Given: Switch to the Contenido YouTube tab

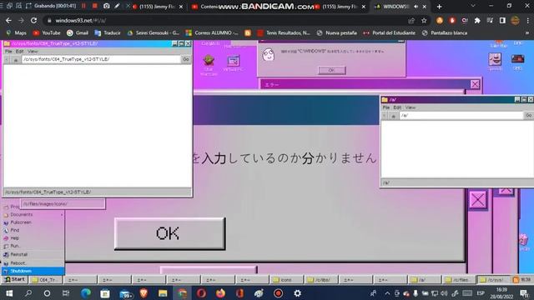Looking at the screenshot, I should pos(205,7).
